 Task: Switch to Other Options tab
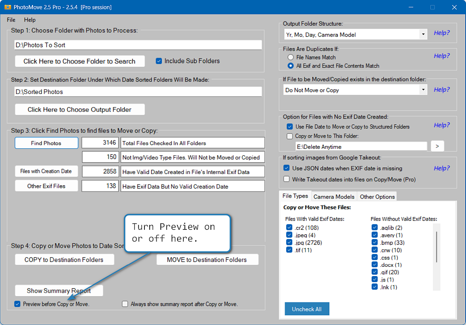coord(377,196)
